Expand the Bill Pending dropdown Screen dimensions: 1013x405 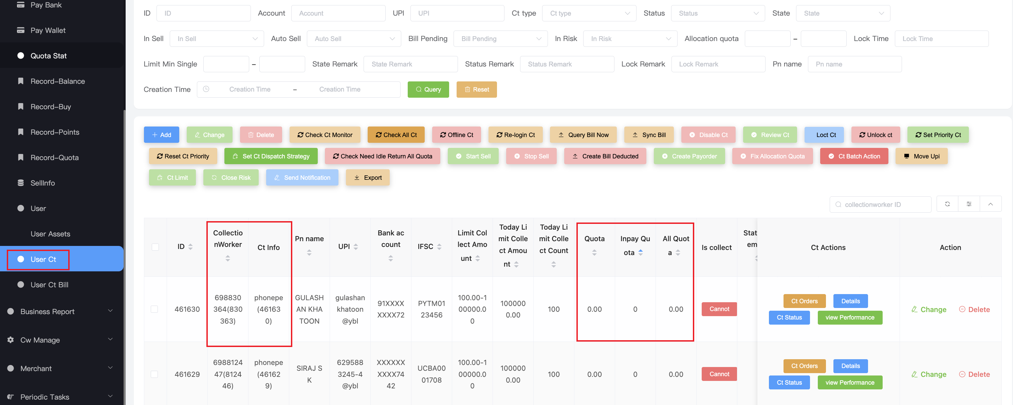pos(501,39)
